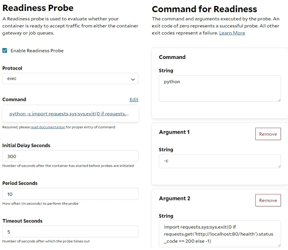Click the Initial Delay Seconds field
This screenshot has height=250, width=288.
(70, 156)
